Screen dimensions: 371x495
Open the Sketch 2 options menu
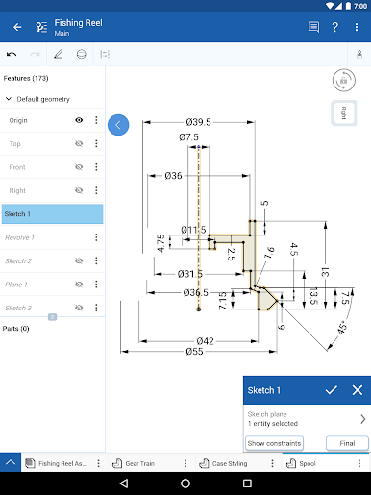pos(96,260)
